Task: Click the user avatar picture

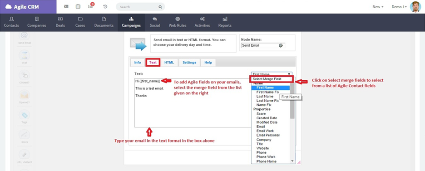Action: (x=415, y=7)
